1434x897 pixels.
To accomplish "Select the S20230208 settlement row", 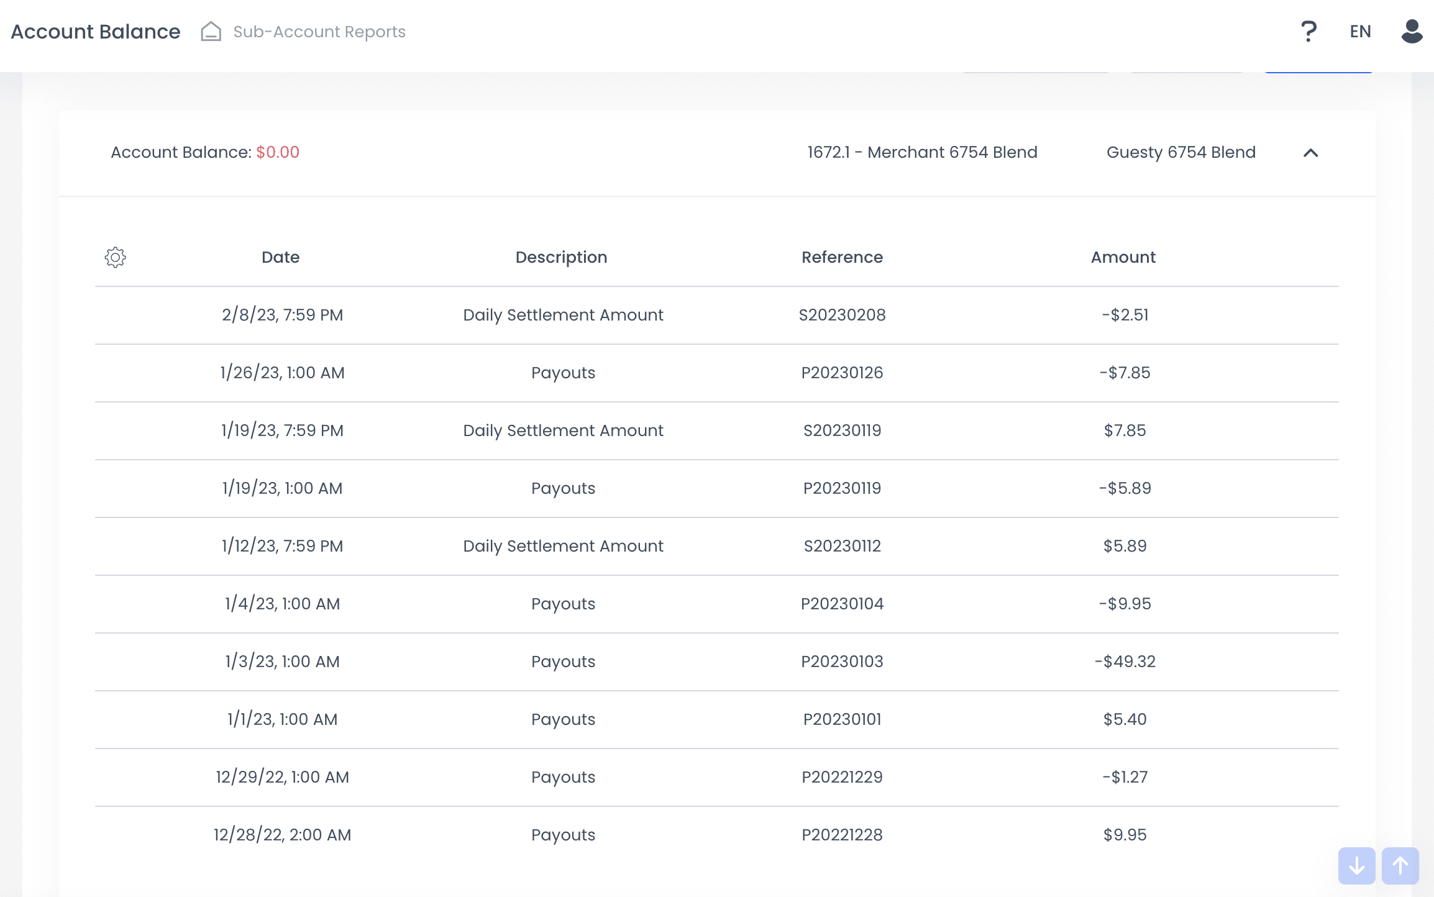I will (x=842, y=315).
